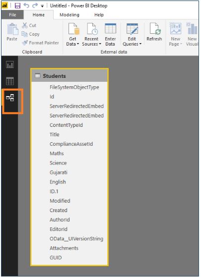This screenshot has height=277, width=201.
Task: Select the Science field
Action: [58, 163]
